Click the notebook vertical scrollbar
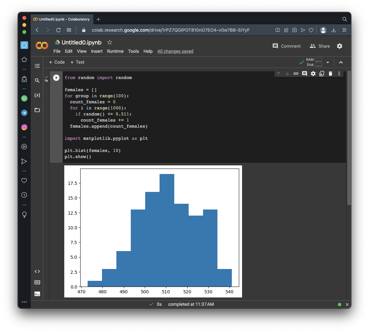This screenshot has width=369, height=332. [x=349, y=138]
